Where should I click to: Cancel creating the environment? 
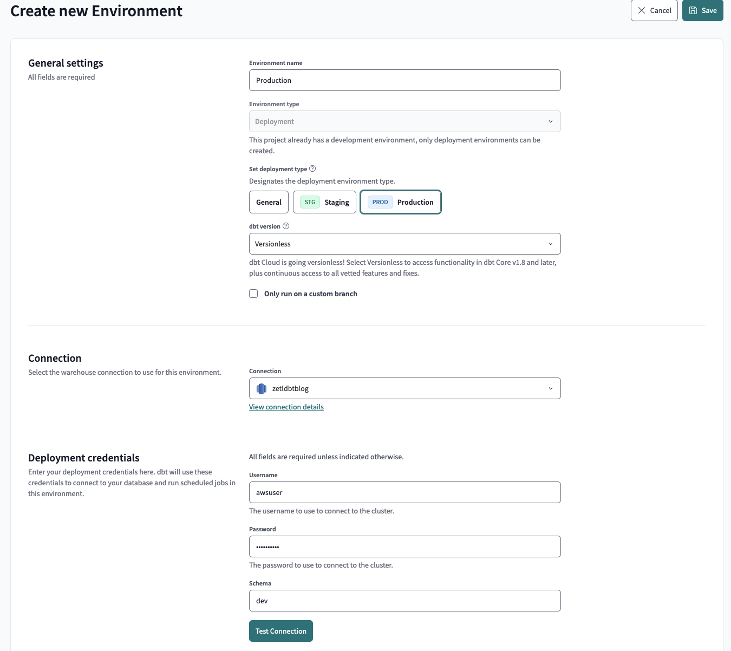pos(654,10)
